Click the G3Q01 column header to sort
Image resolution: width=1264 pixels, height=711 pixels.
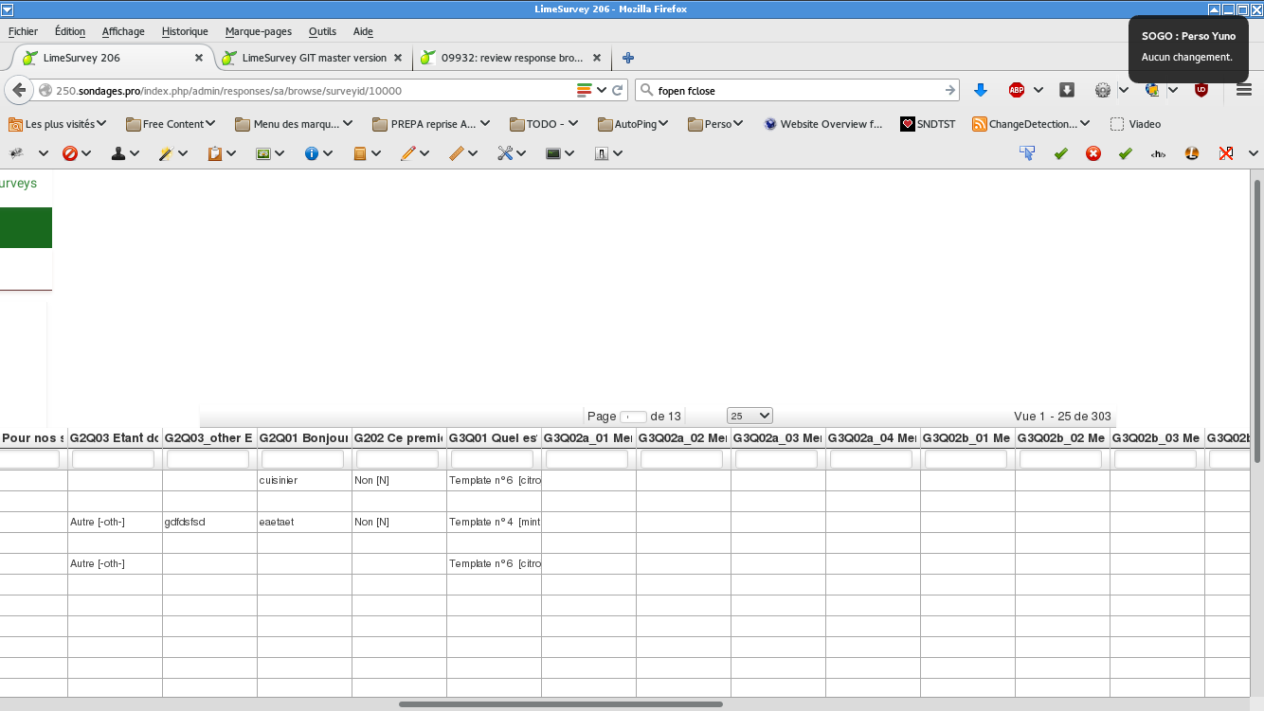[494, 438]
